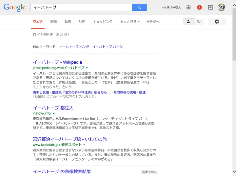This screenshot has width=236, height=177.
Task: Expand the ja.wikipedia.org URL dropdown arrow
Action: pyautogui.click(x=87, y=68)
